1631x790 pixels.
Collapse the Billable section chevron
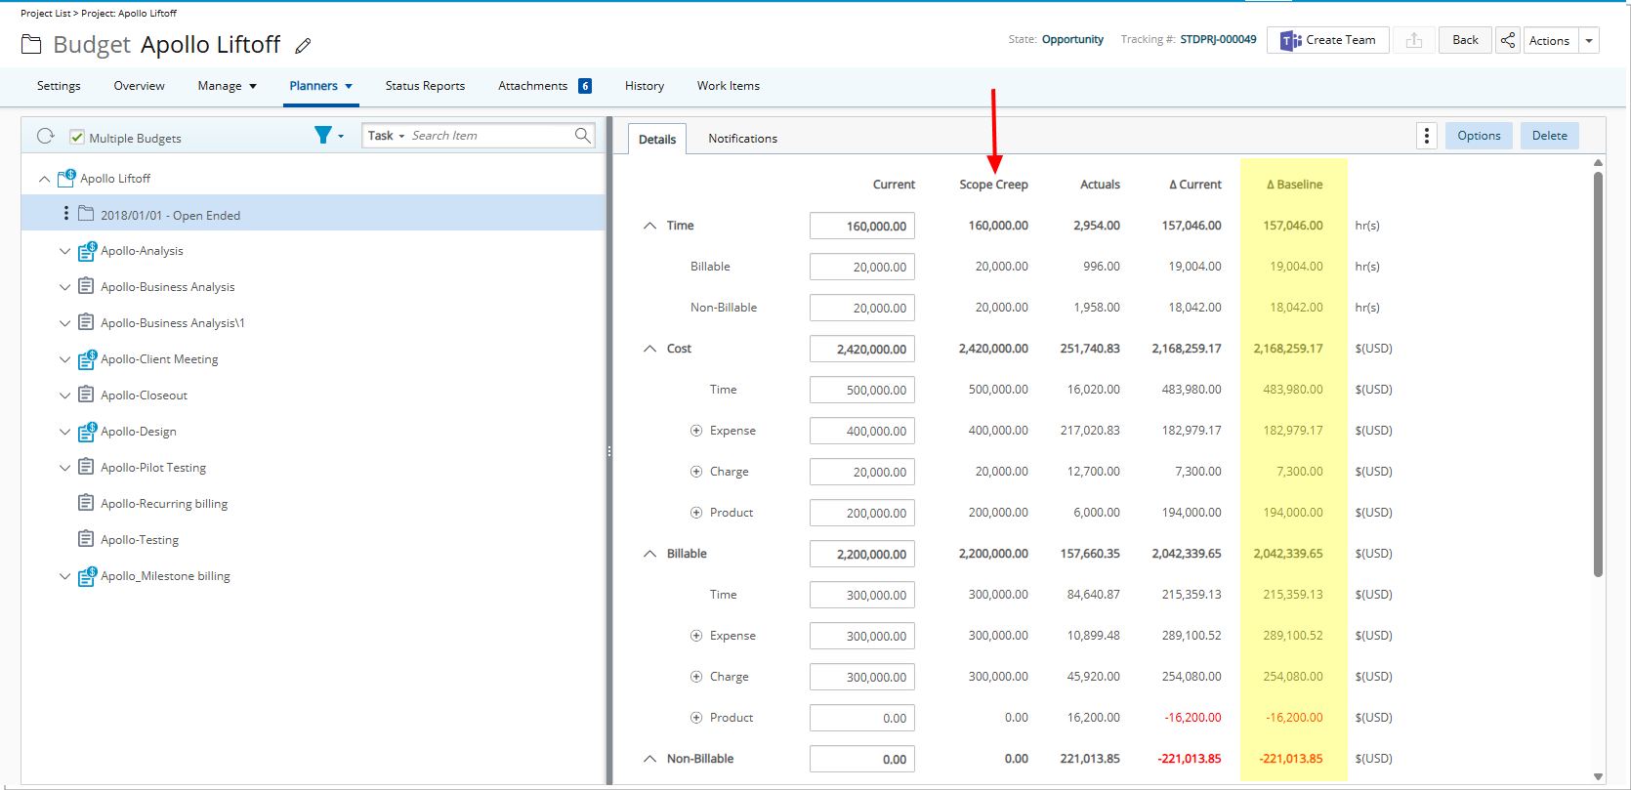(x=649, y=554)
